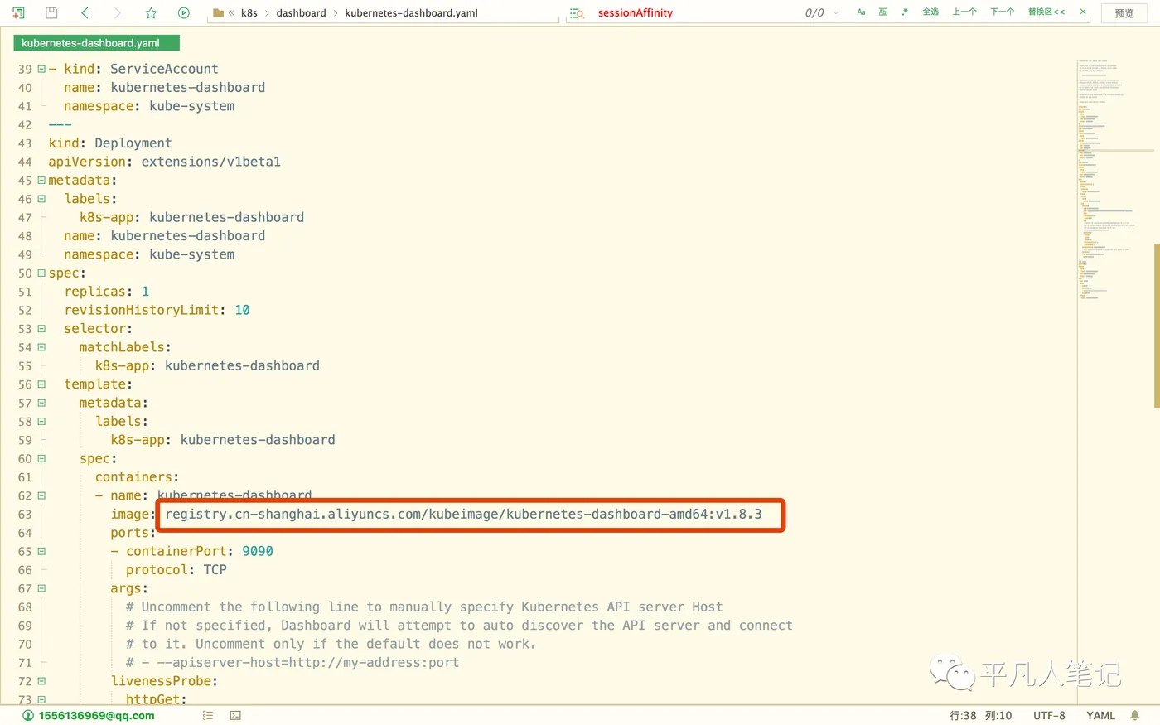
Task: Open the dashboard breadcrumb folder
Action: point(301,12)
